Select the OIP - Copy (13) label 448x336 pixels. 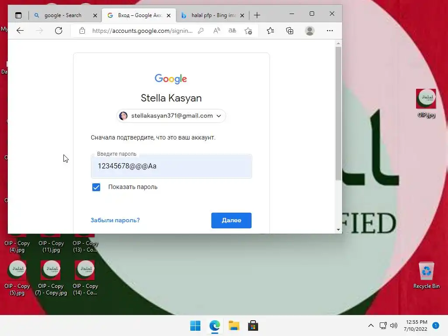(x=85, y=246)
